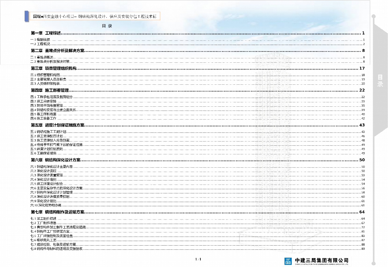Click 七.6 喷砂抛丸工艺
Image resolution: width=388 pixels, height=274 pixels.
[x=197, y=240]
